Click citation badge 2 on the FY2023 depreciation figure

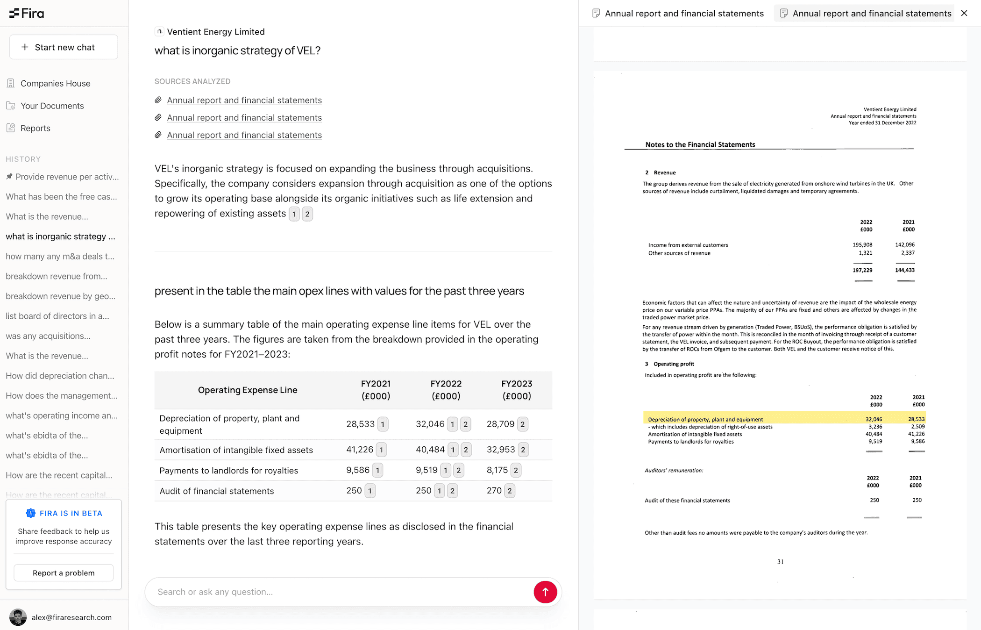523,424
